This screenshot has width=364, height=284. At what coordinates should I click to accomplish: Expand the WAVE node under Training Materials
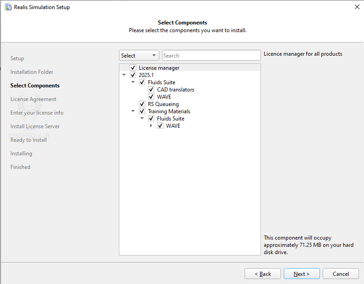151,126
